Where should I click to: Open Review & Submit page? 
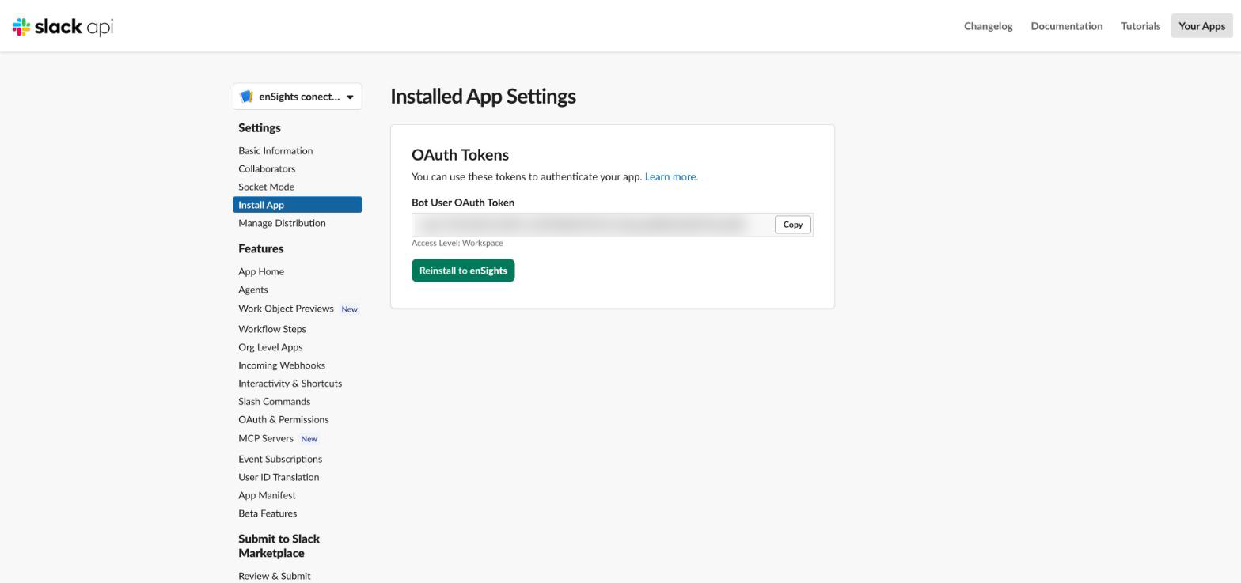click(x=275, y=576)
